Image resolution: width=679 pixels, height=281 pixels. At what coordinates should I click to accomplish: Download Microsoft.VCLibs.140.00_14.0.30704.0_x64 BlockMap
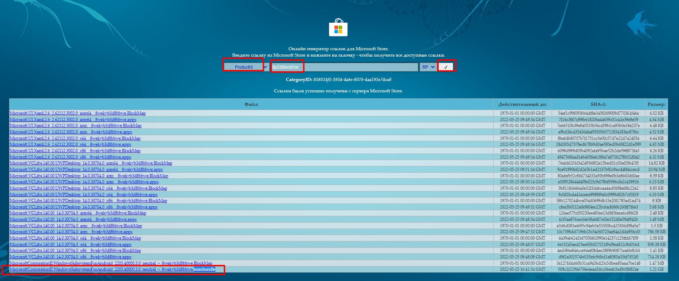tap(75, 238)
